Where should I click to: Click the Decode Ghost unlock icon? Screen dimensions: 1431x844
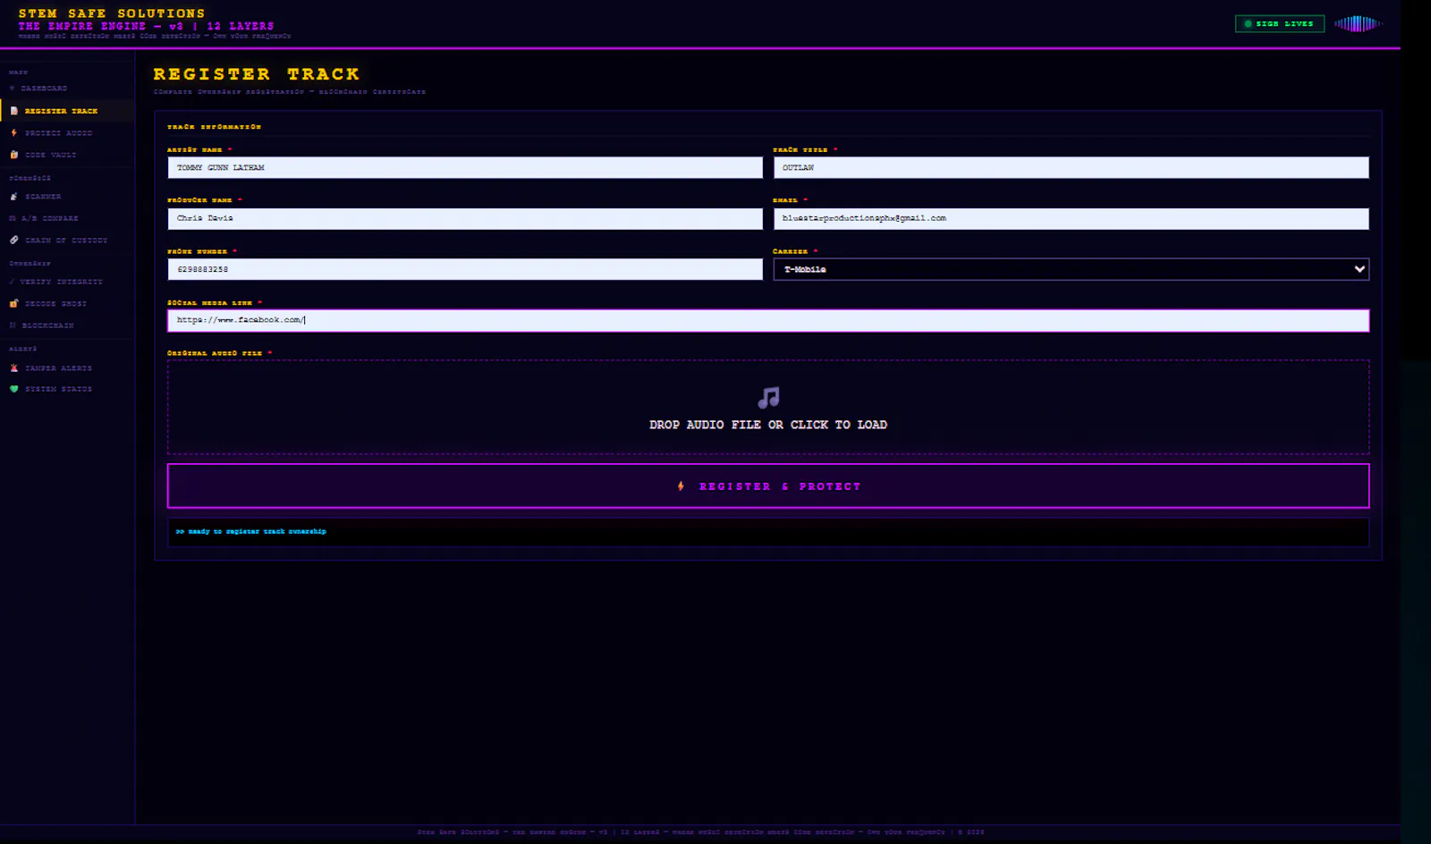pyautogui.click(x=13, y=304)
